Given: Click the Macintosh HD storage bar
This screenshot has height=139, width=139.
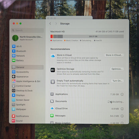Looking at the screenshot, I should 87,36.
